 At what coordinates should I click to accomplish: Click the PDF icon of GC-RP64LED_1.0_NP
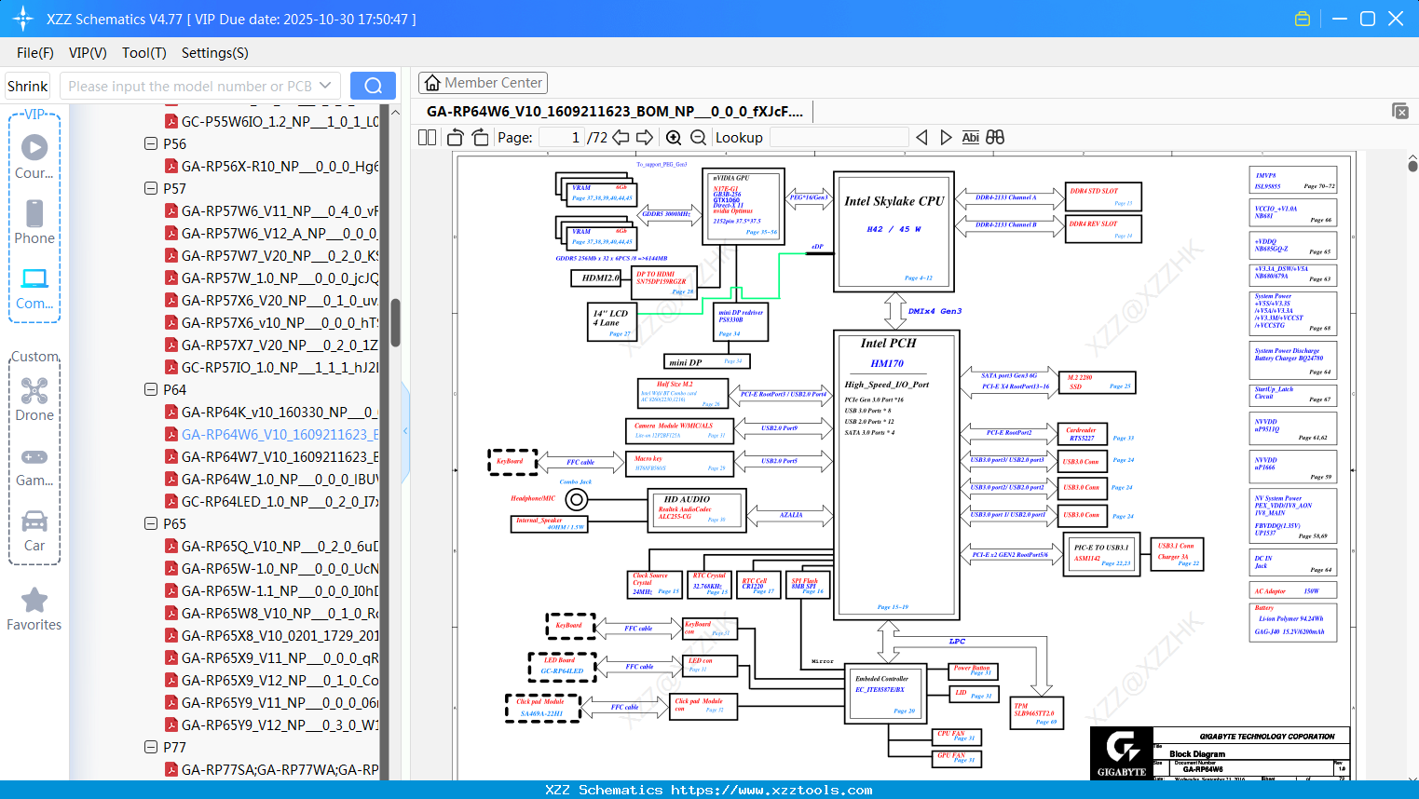(171, 501)
